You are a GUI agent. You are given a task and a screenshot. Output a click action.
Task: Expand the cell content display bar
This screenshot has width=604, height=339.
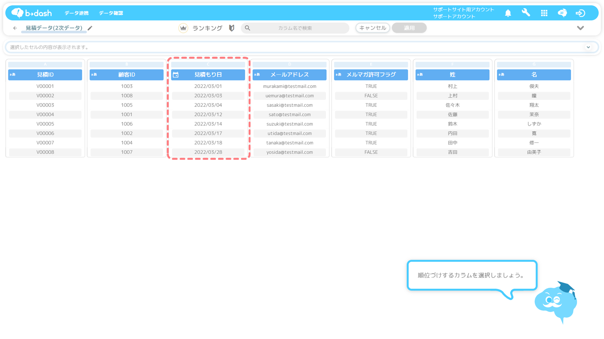coord(588,47)
